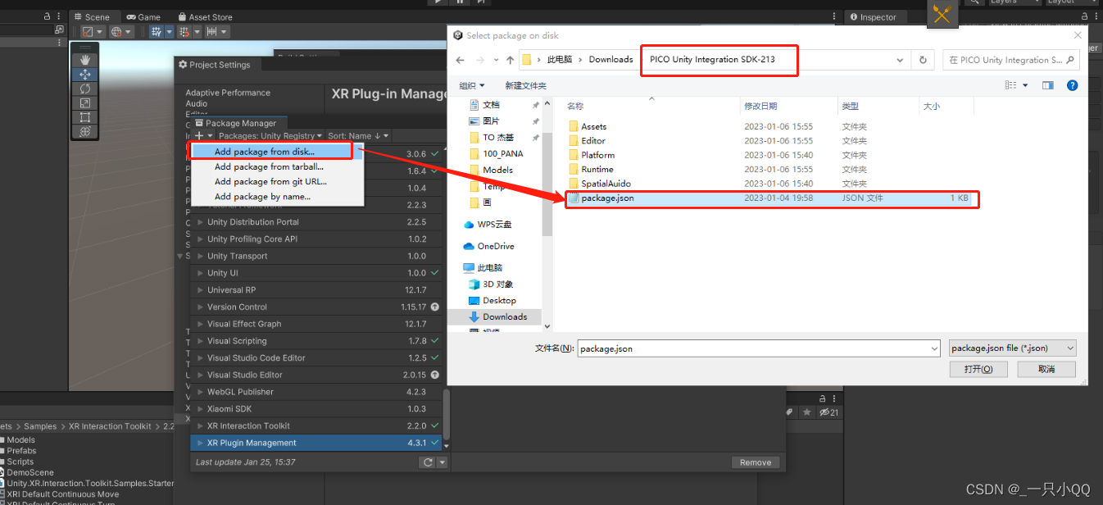Open the grid snapping dropdown arrow

[197, 31]
